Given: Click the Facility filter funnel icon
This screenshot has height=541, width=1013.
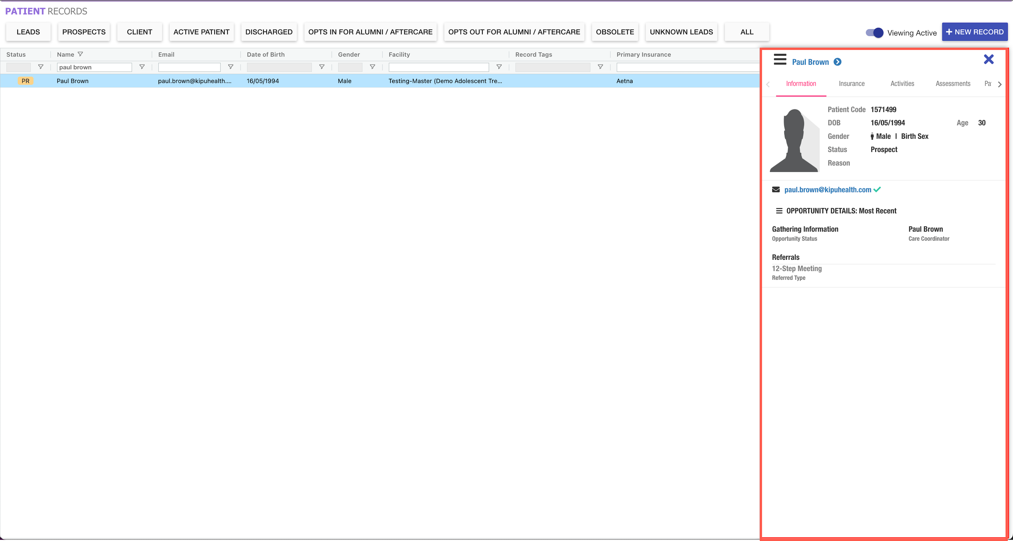Looking at the screenshot, I should click(499, 67).
